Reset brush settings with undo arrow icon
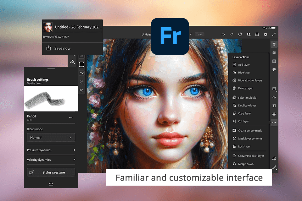The width and height of the screenshot is (302, 201). click(x=51, y=184)
